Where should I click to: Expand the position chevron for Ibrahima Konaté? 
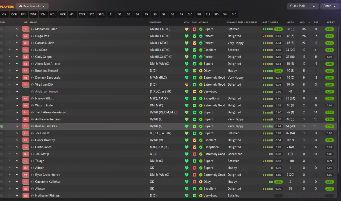click(x=17, y=71)
